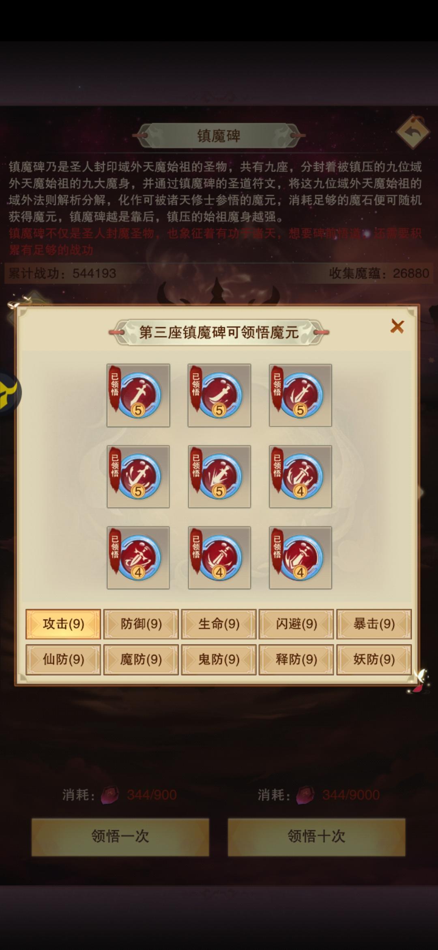Open the 闪避(9) category
Viewport: 438px width, 950px height.
296,624
